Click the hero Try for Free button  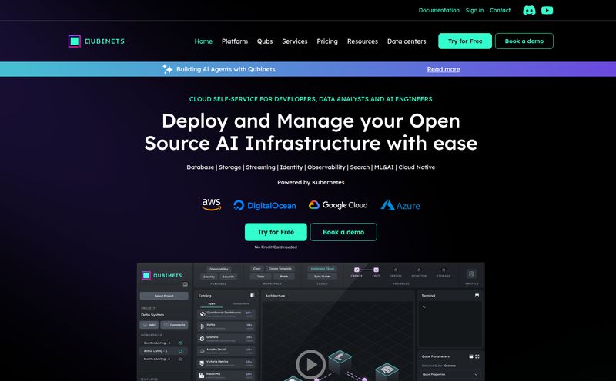(276, 232)
